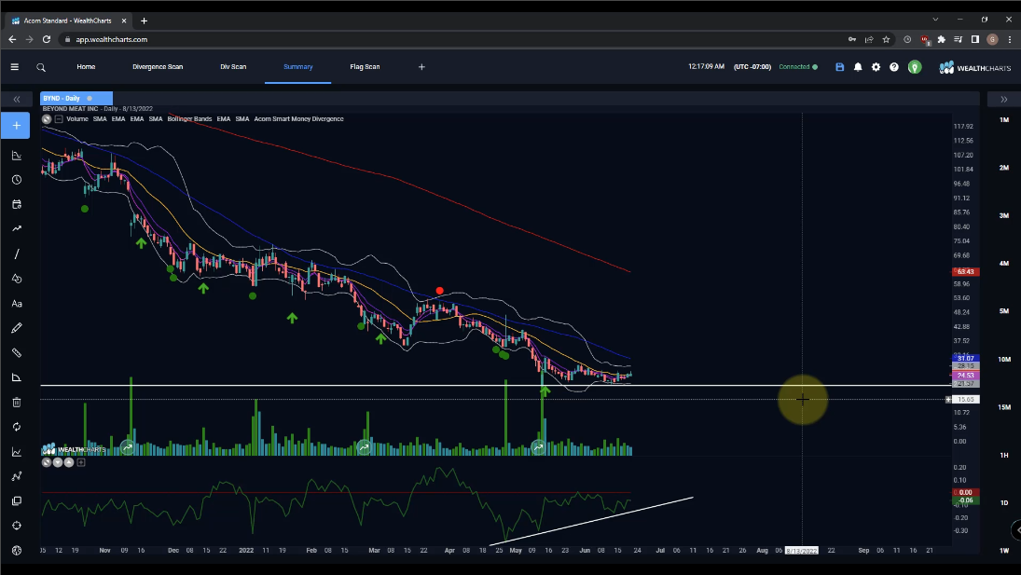Click the globe icon at sidebar bottom
Viewport: 1021px width, 575px height.
16,550
